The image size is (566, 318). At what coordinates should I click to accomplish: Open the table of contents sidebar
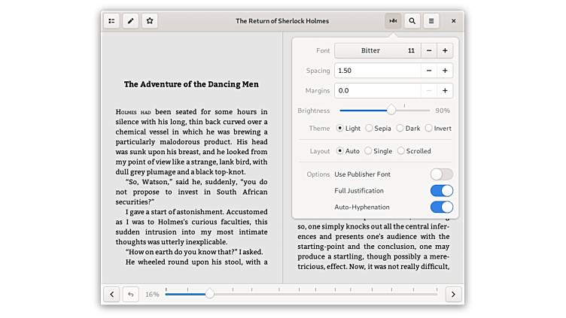click(x=111, y=21)
